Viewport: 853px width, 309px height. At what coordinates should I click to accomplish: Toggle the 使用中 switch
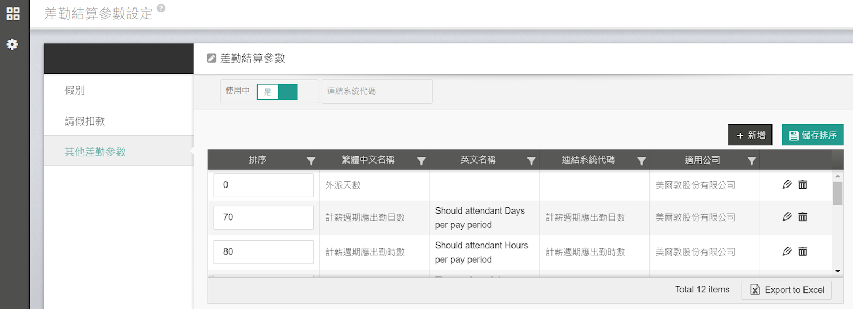point(277,92)
